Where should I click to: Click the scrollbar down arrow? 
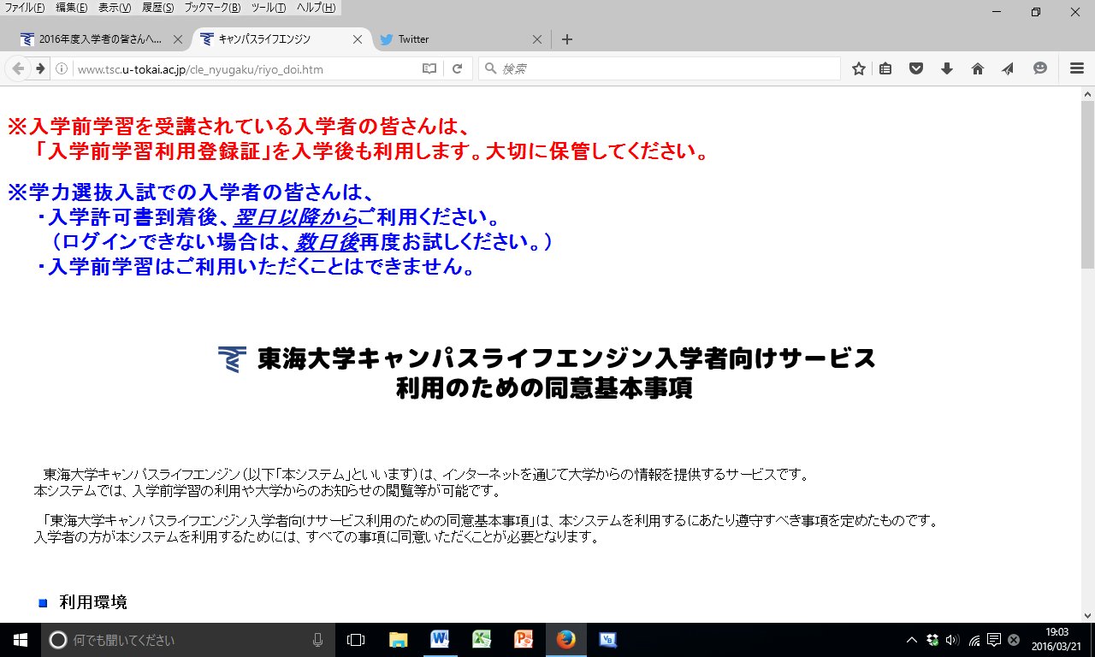[1087, 616]
